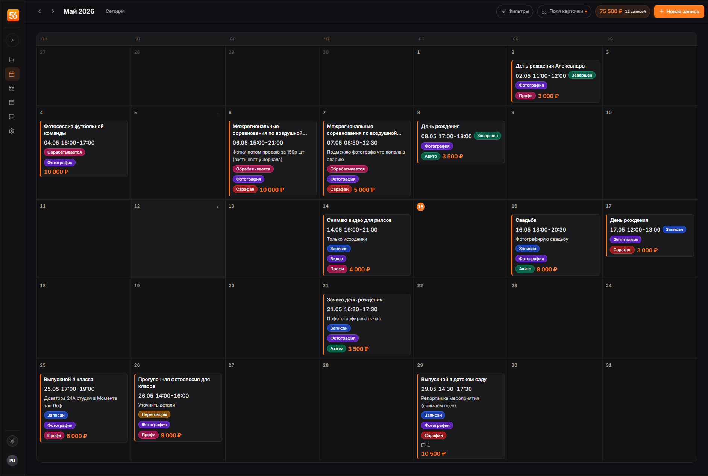Click add-entry plus on day 12 cell
Viewport: 708px width, 476px height.
[x=217, y=207]
